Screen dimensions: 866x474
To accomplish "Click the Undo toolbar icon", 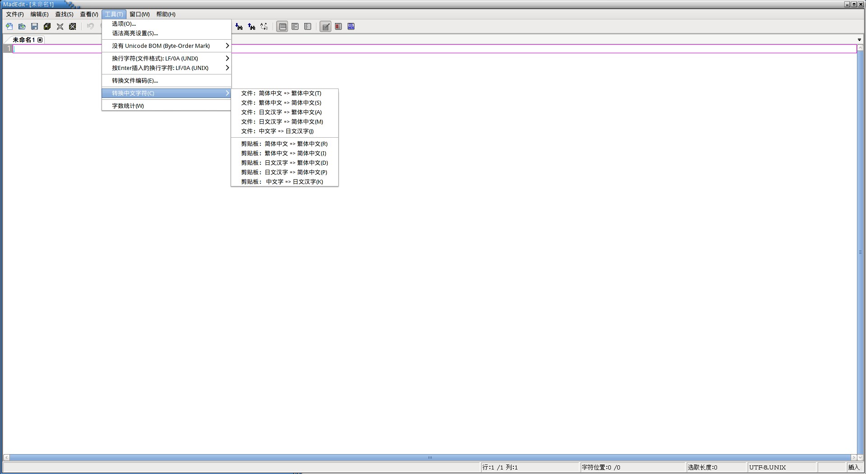I will pos(90,27).
